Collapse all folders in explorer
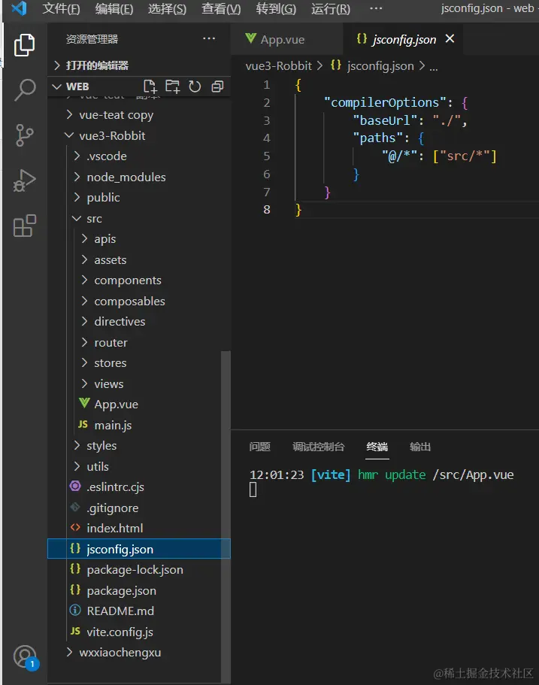The width and height of the screenshot is (539, 685). tap(217, 86)
